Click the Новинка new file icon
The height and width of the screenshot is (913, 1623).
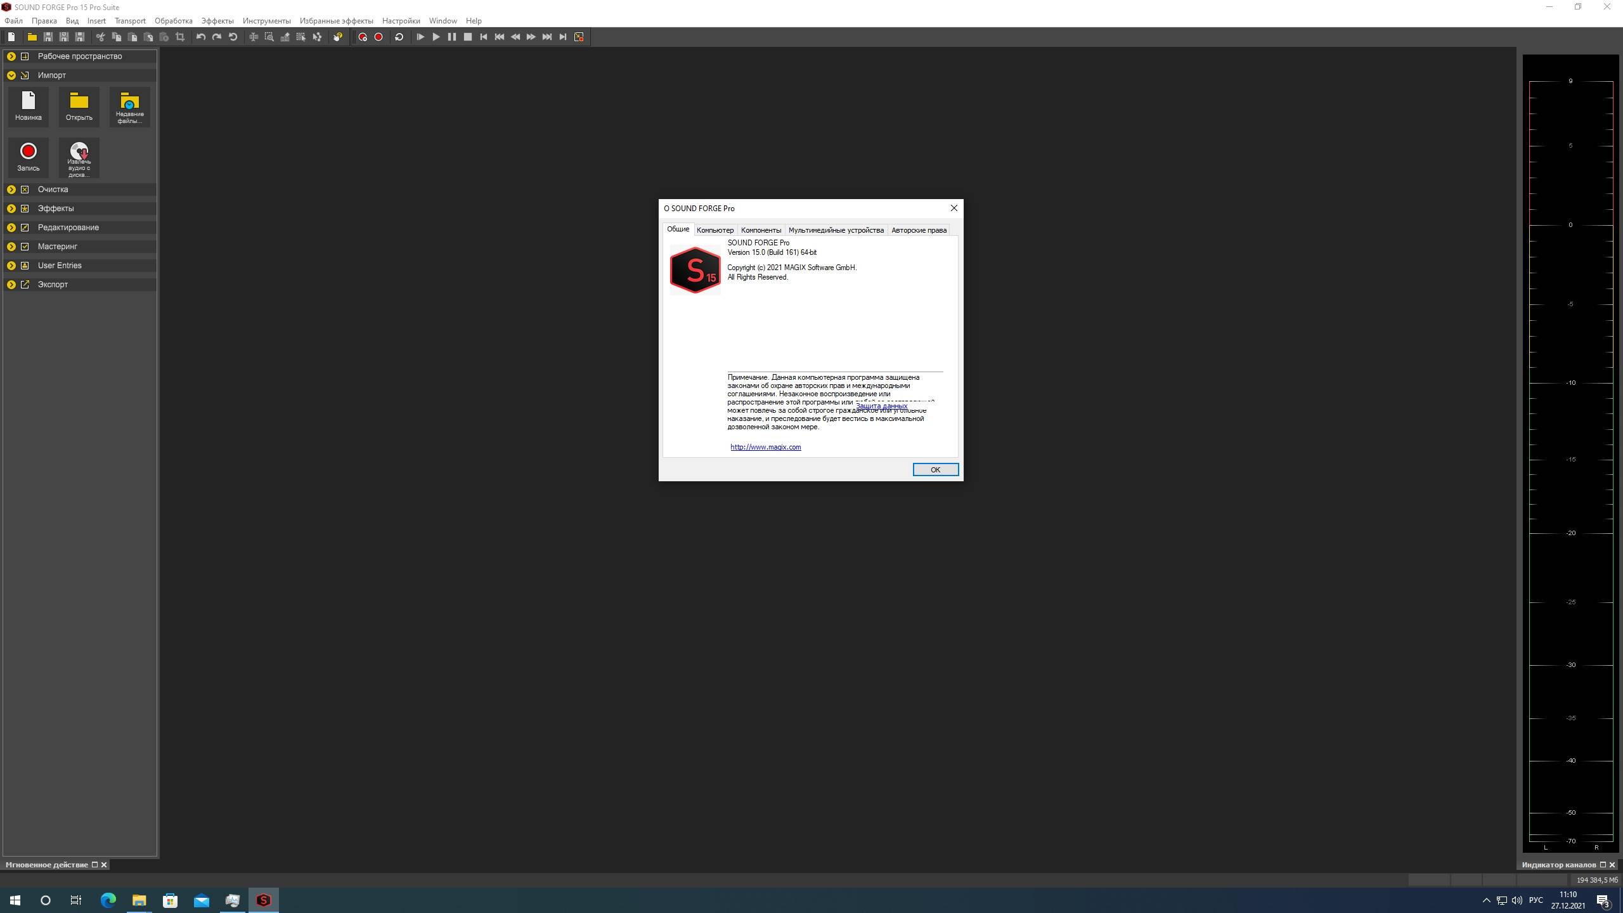[29, 106]
